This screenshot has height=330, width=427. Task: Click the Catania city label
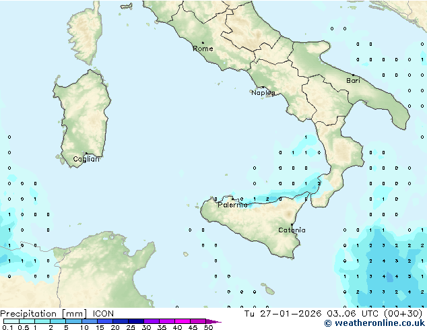(292, 230)
